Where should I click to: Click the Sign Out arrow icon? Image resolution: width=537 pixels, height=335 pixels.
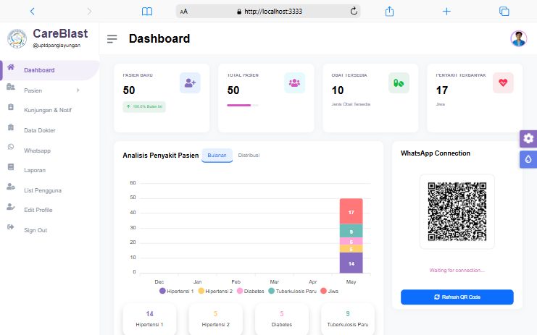(x=11, y=226)
